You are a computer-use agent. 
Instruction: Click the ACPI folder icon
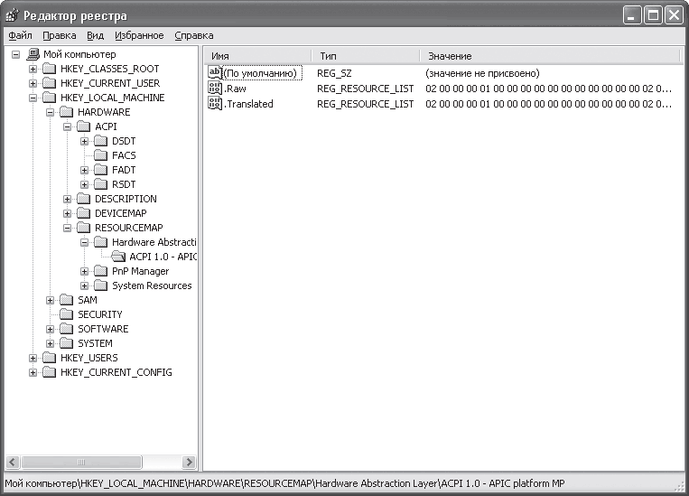point(83,126)
